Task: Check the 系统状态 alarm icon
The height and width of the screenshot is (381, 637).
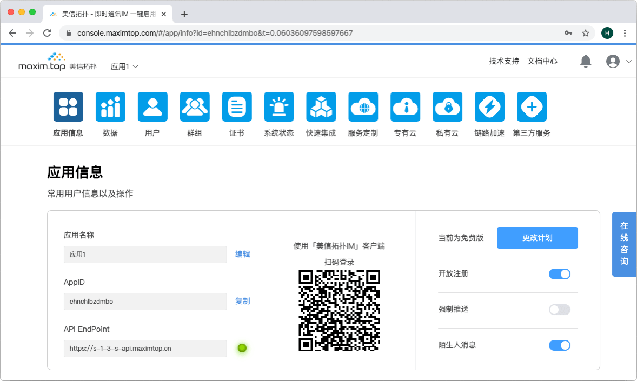Action: pyautogui.click(x=279, y=107)
